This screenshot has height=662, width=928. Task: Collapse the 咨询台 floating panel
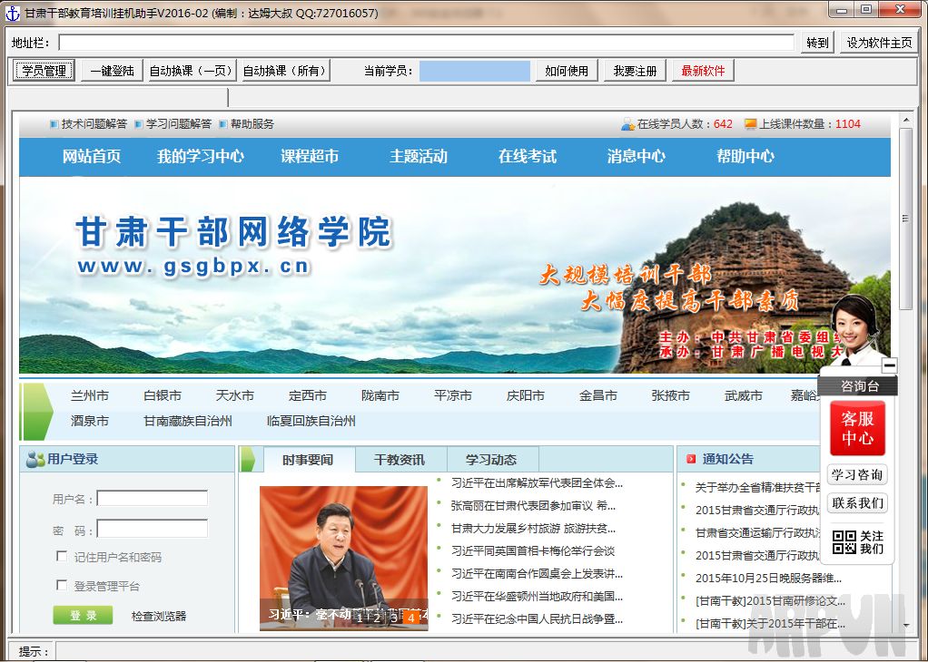(889, 366)
